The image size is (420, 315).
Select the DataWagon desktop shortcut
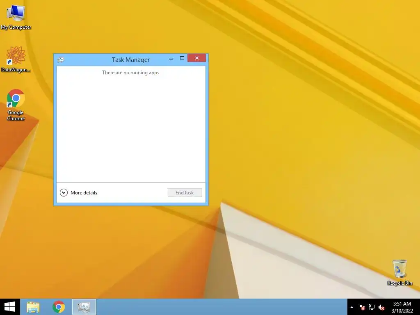16,59
